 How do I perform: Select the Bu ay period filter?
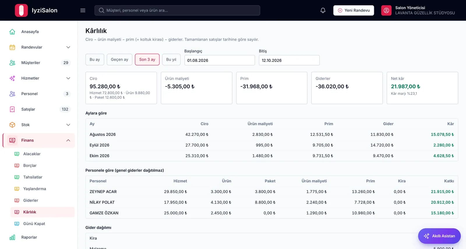[95, 60]
